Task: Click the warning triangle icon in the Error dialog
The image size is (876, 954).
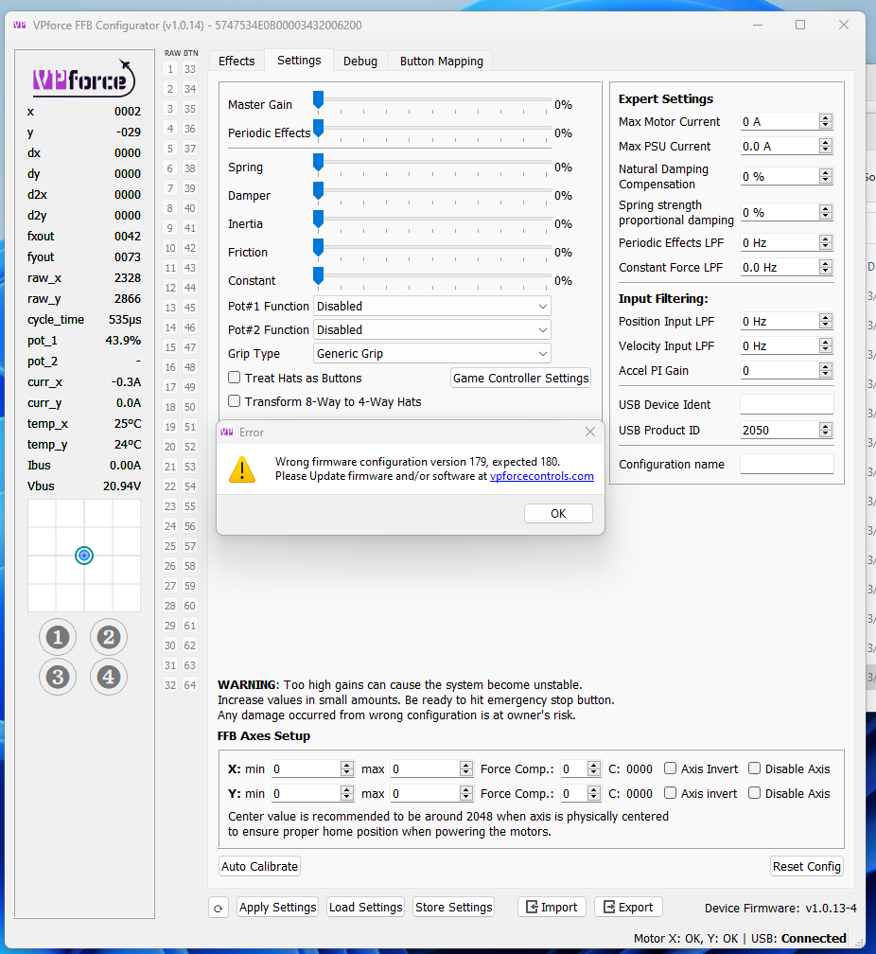Action: [242, 469]
